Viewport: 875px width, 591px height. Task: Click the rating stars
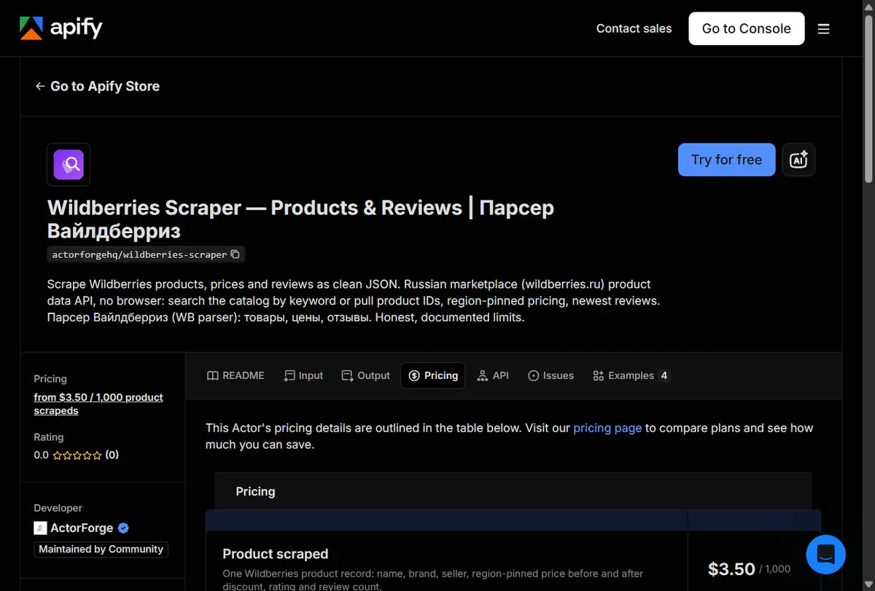pos(77,455)
